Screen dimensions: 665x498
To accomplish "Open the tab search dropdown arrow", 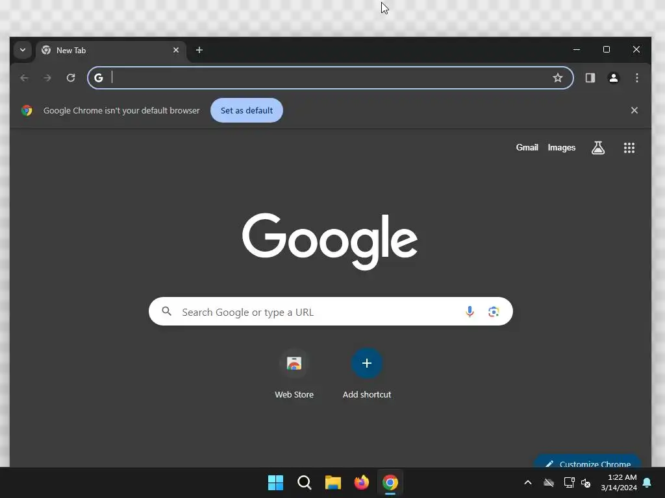I will click(23, 50).
